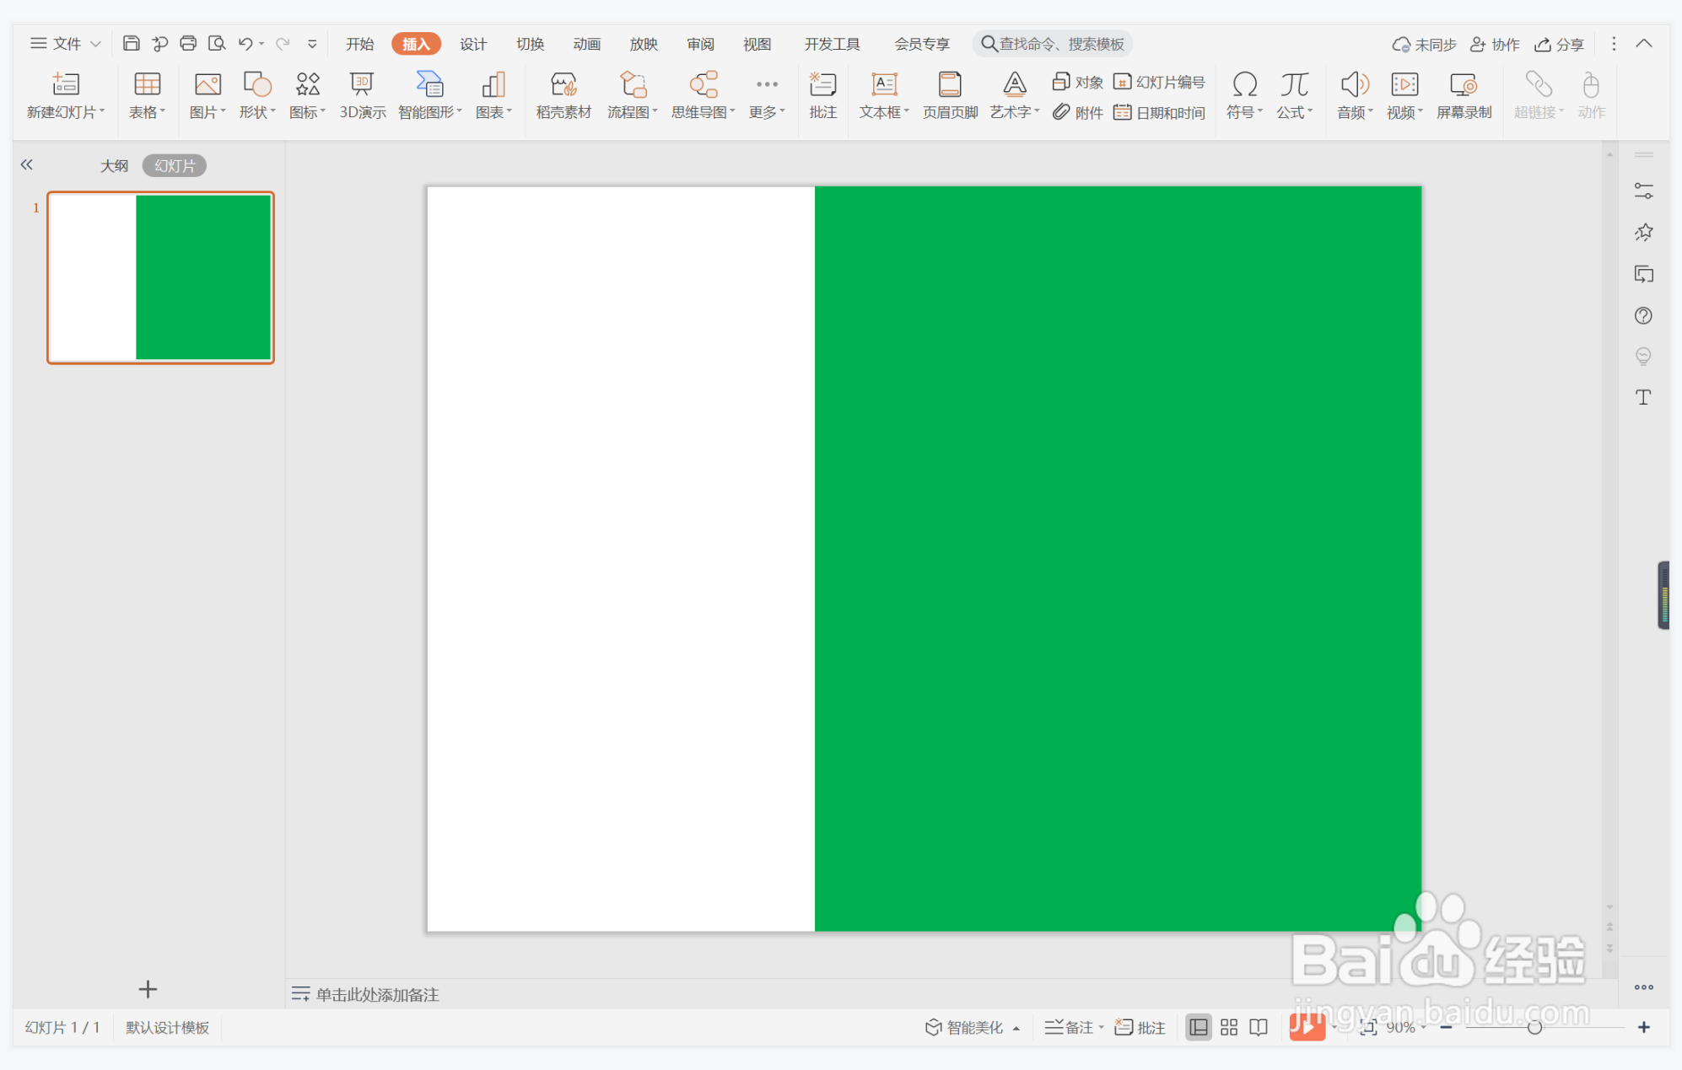Open the Header and Footer (页眉页脚) tool
This screenshot has height=1070, width=1682.
pos(950,85)
